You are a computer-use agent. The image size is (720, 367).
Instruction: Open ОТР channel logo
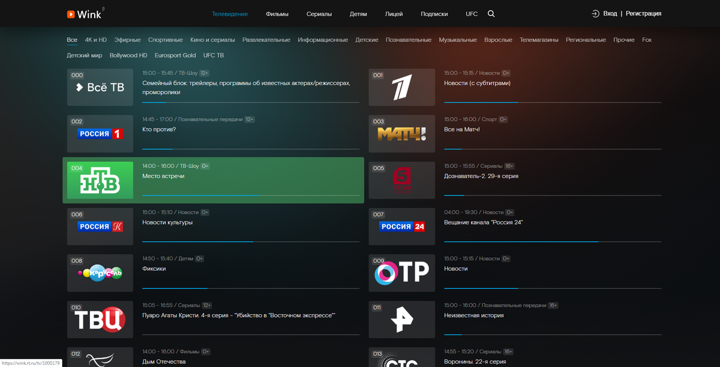(x=401, y=273)
